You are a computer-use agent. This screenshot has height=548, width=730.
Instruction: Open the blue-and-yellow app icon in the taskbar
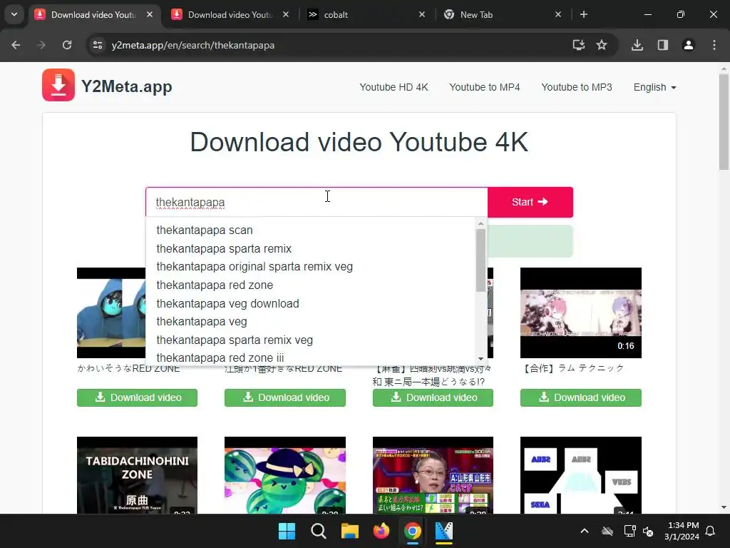443,531
